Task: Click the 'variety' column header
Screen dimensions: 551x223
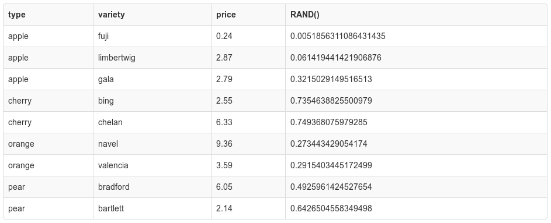Action: 152,15
